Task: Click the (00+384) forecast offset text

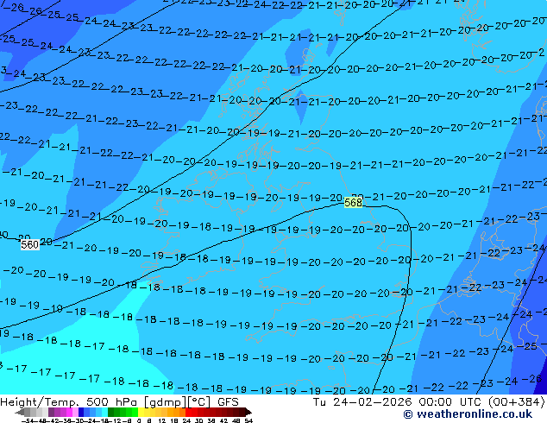Action: click(x=516, y=402)
